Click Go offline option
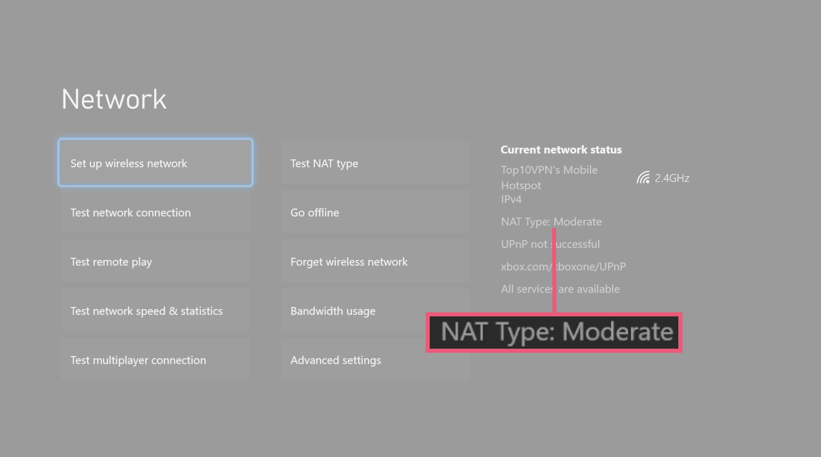Screen dimensions: 821x457 (314, 212)
